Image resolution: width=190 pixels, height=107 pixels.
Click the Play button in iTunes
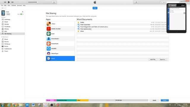(x=9, y=2)
